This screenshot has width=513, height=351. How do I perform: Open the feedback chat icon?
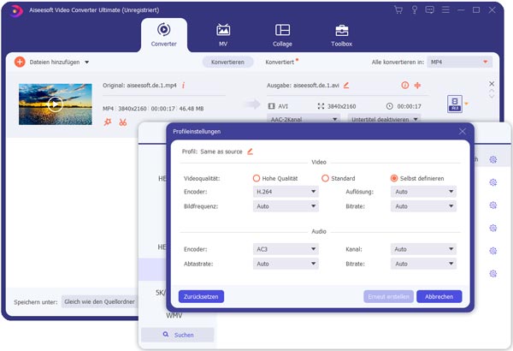click(x=428, y=9)
